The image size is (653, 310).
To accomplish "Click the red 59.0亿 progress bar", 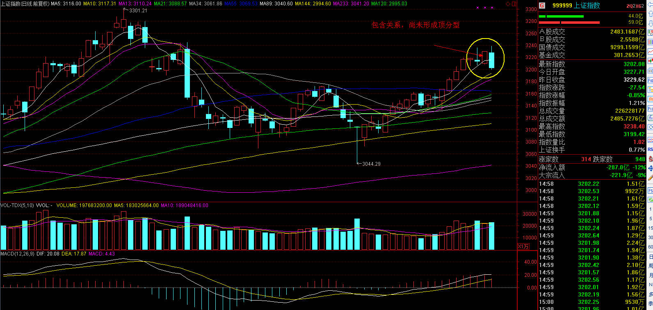I will [569, 22].
